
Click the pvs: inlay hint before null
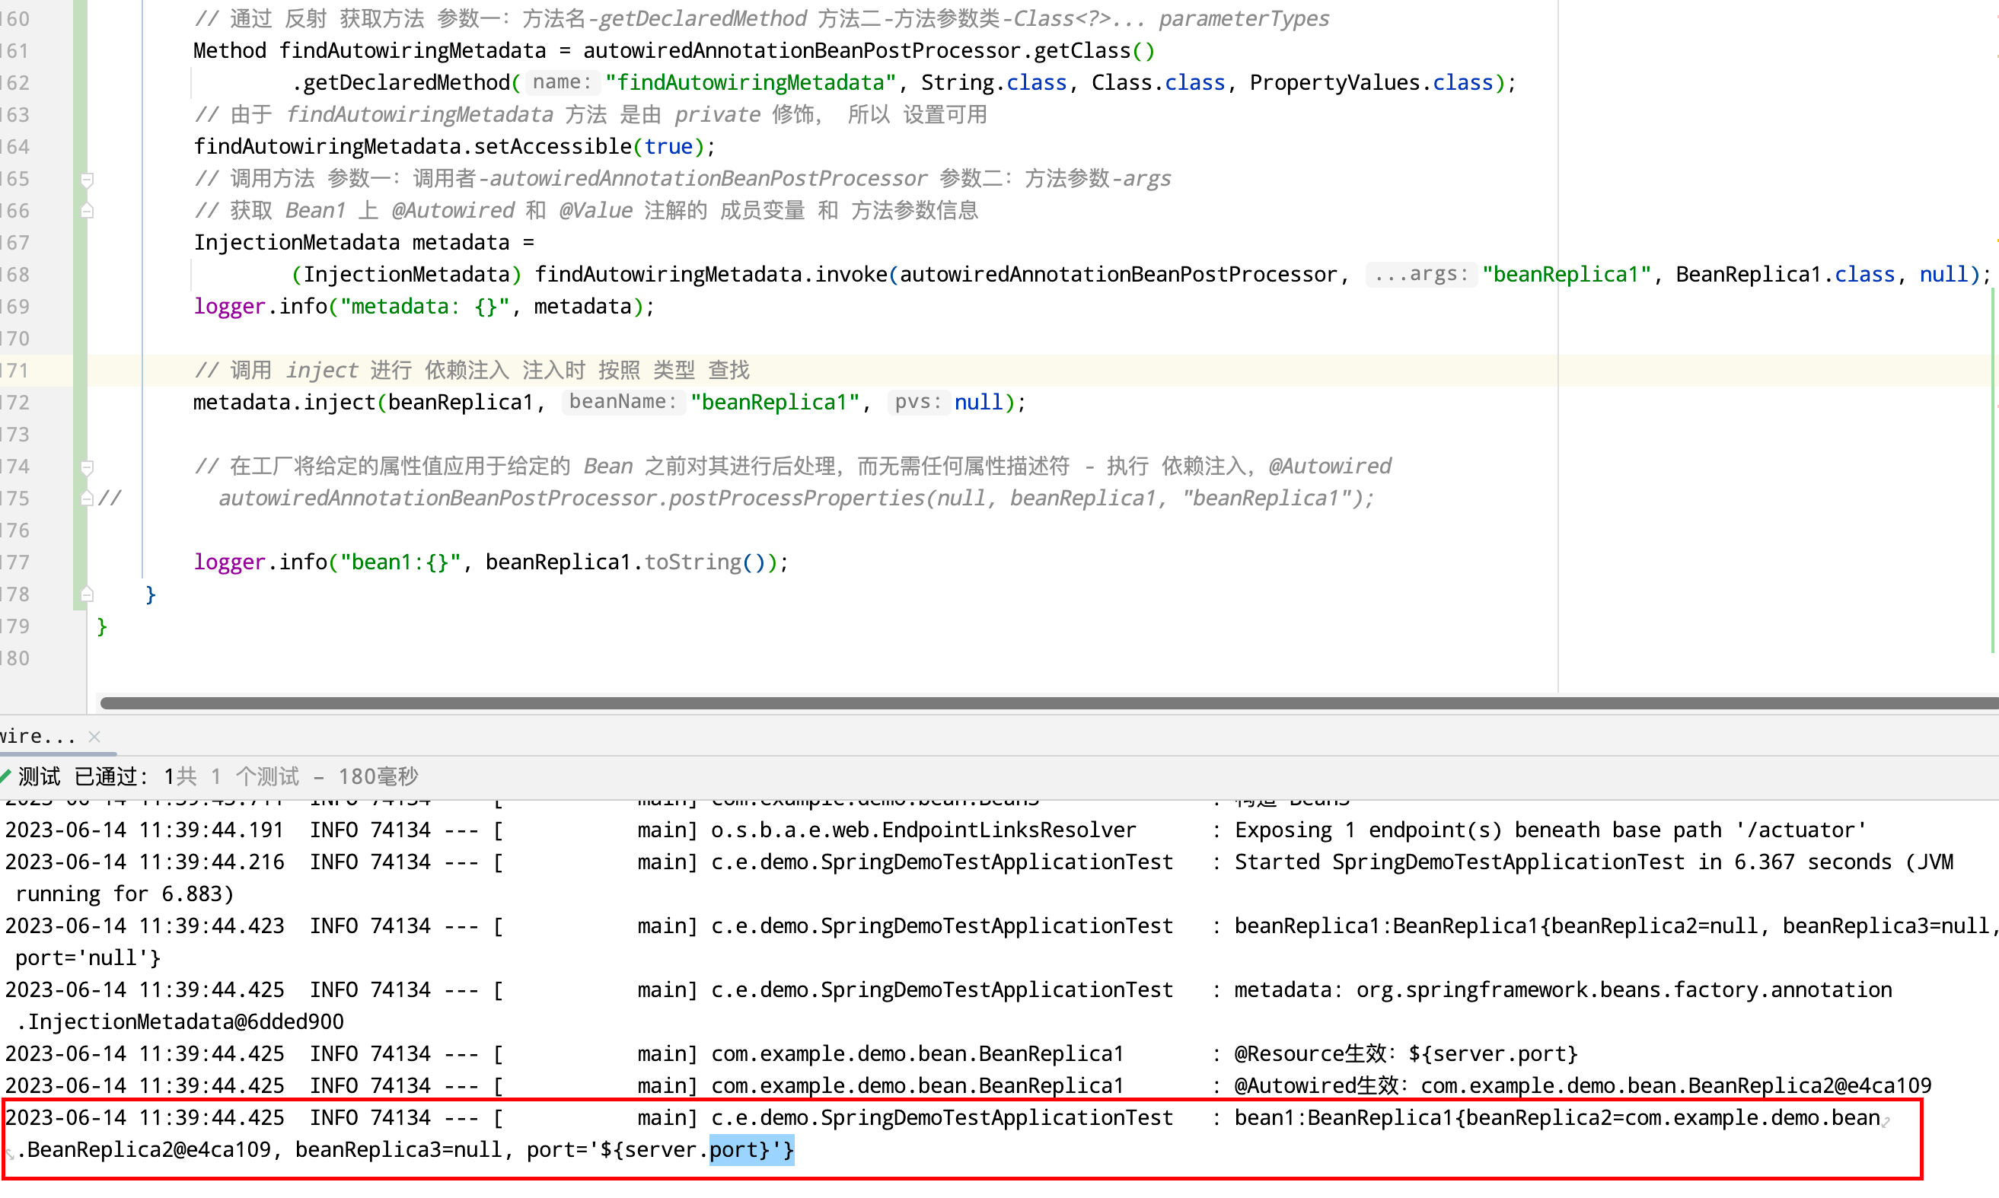click(918, 402)
